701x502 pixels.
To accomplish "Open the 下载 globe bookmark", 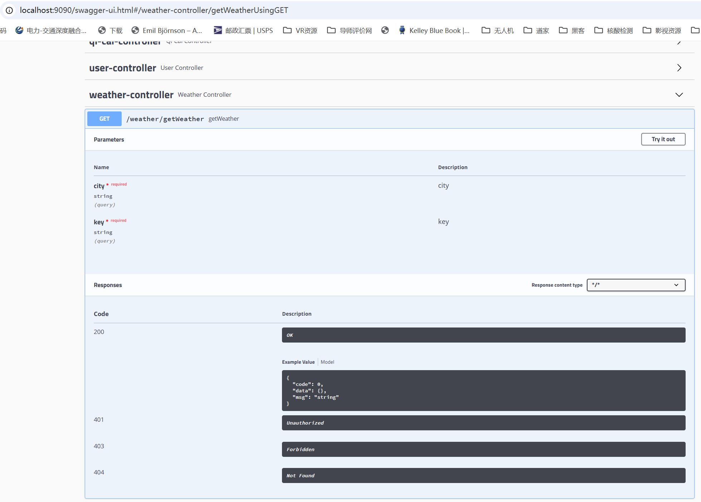I will 110,30.
